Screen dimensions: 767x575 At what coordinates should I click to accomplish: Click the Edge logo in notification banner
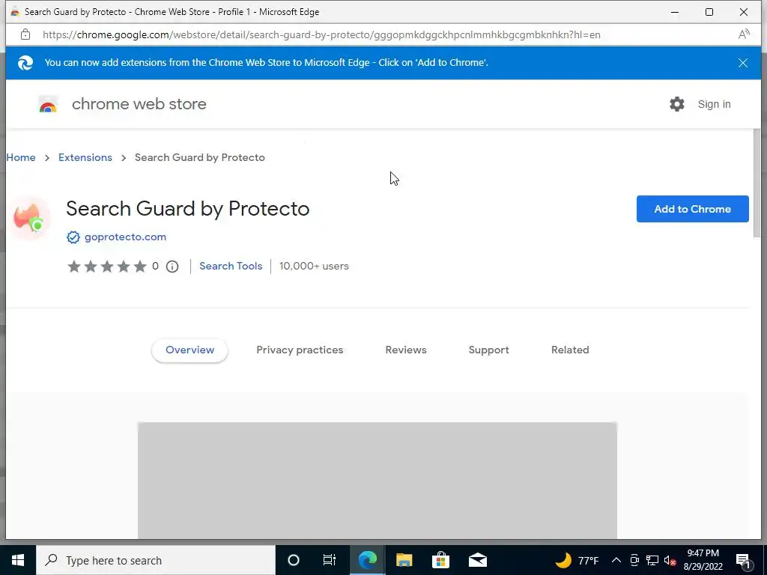[x=25, y=63]
